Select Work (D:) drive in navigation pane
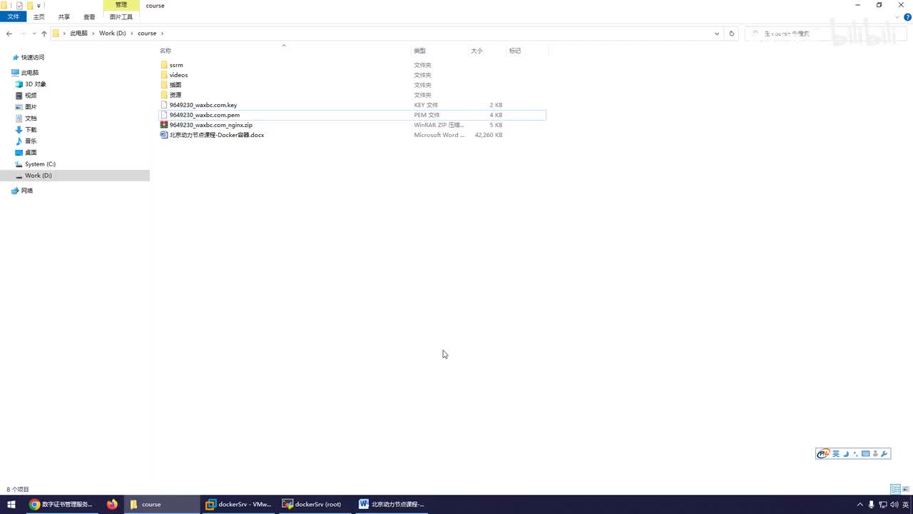The image size is (913, 514). point(75,176)
